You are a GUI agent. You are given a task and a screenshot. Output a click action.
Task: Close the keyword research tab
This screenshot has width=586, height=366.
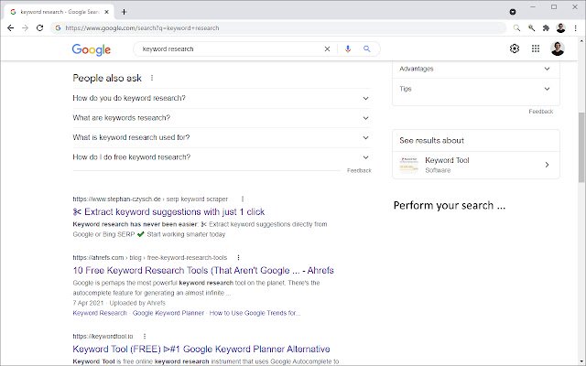point(106,12)
